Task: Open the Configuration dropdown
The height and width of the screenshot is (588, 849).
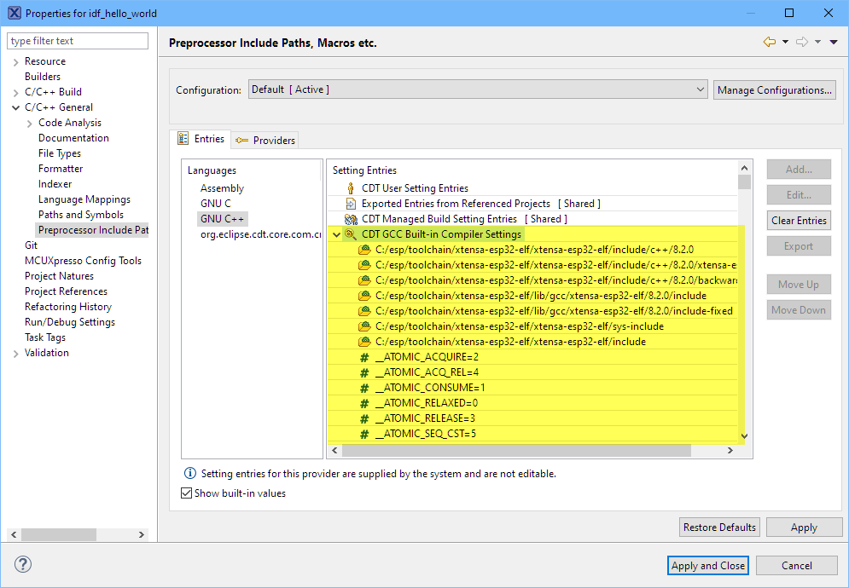Action: [x=700, y=89]
